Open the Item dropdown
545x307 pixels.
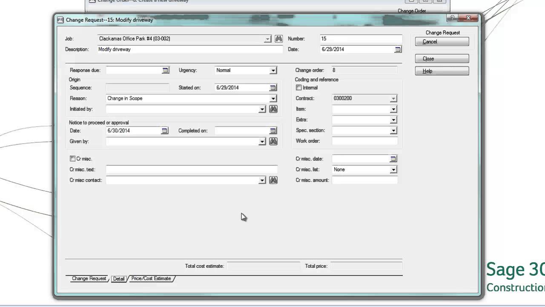click(x=393, y=109)
